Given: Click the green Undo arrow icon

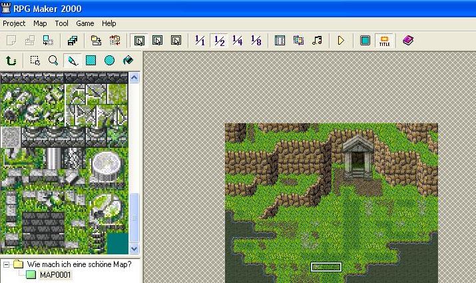Looking at the screenshot, I should point(11,61).
